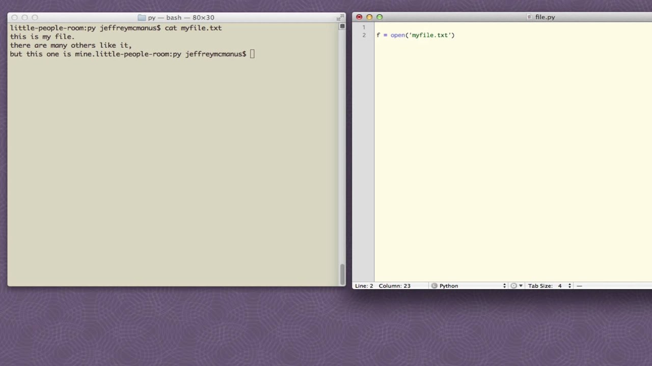Open the symbol list dropdown in status bar

point(579,286)
